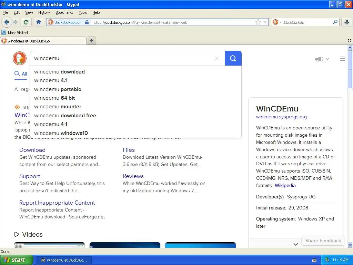Screen dimensions: 353x265
Task: Click the page scrollbar up arrow
Action: pos(350,48)
